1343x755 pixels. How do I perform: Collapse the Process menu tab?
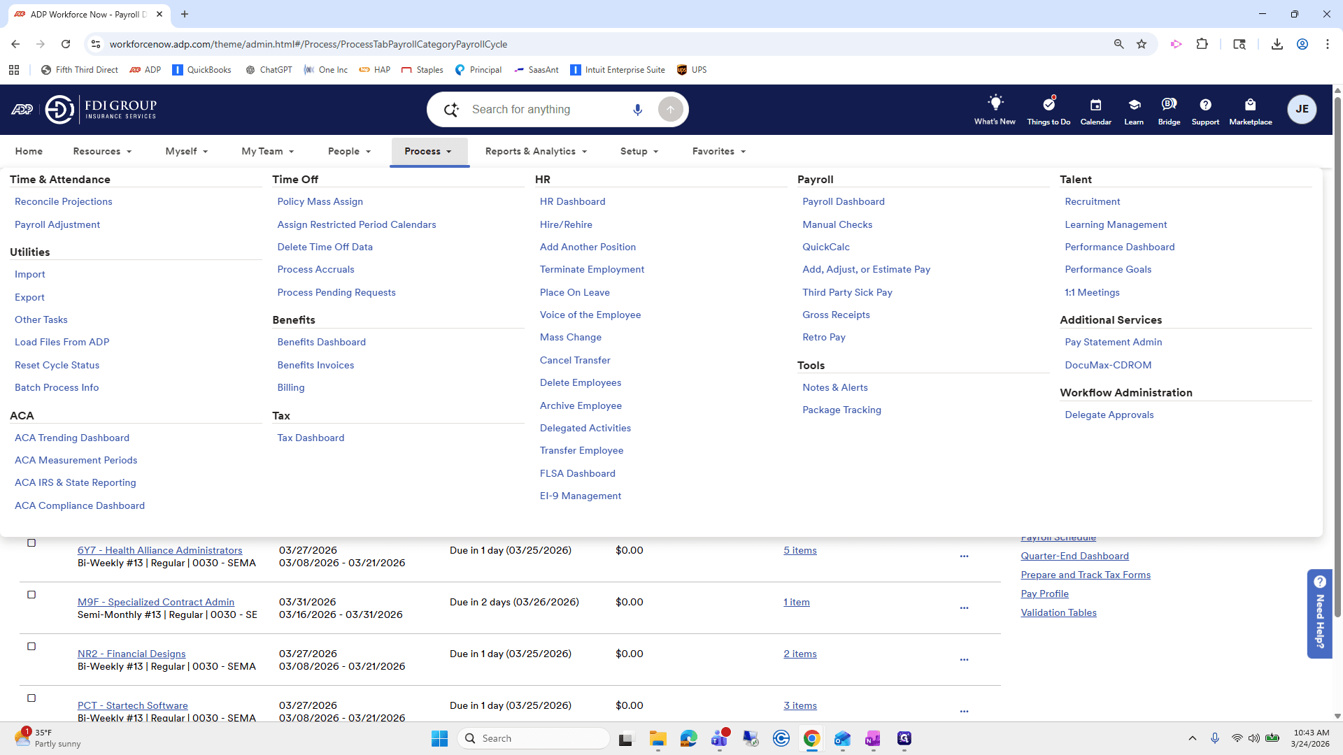click(x=428, y=151)
